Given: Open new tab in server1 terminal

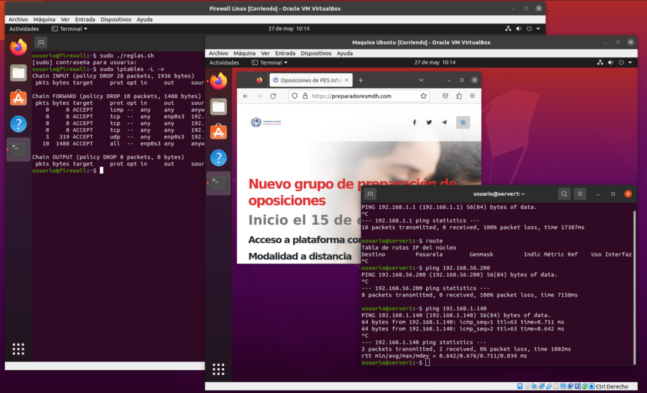Looking at the screenshot, I should (x=370, y=194).
